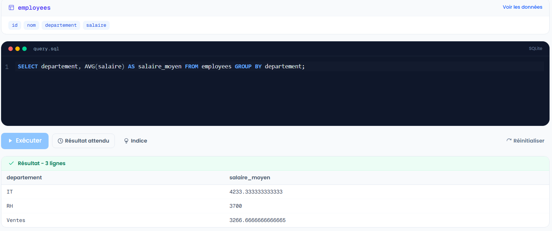Select the id column tag
This screenshot has width=552, height=231.
click(15, 25)
